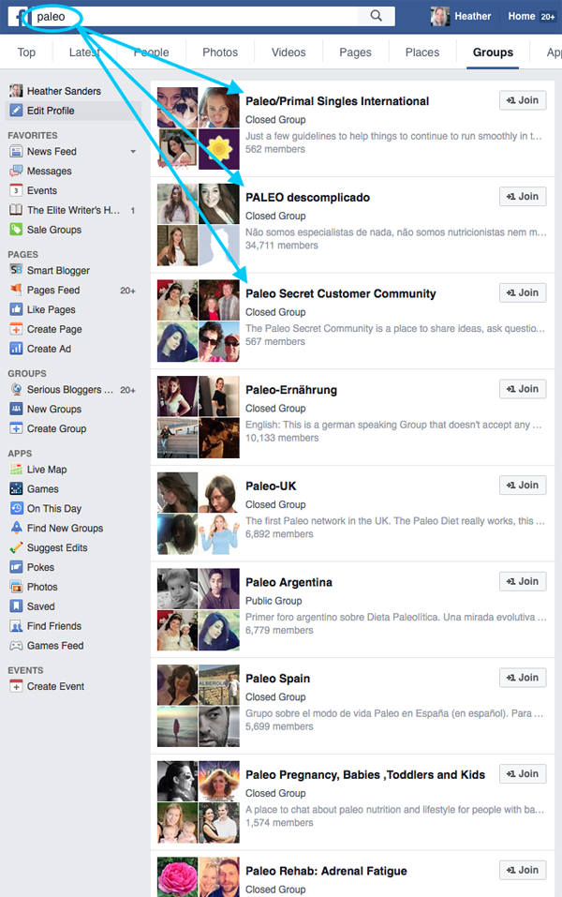562x897 pixels.
Task: Open Paleo Spain group title link
Action: point(278,679)
